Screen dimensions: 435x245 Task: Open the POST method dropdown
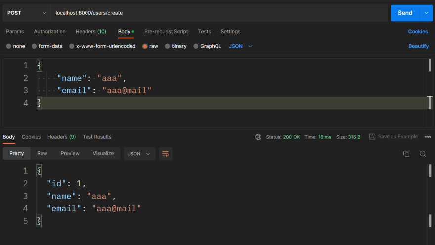27,13
